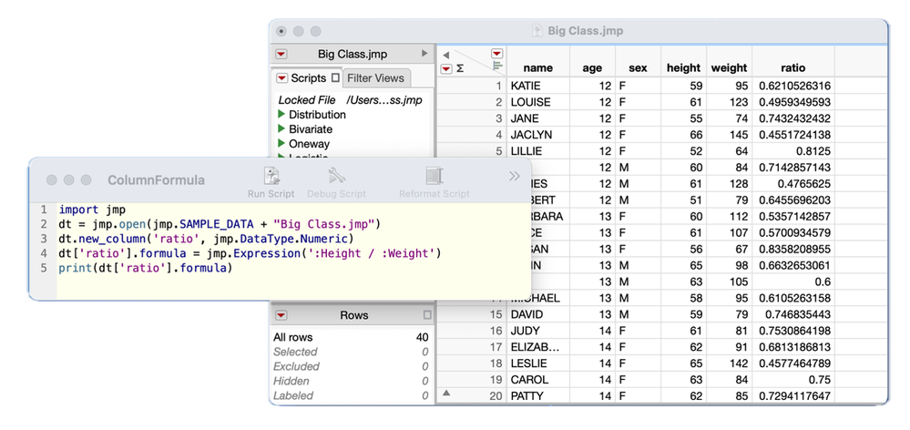This screenshot has width=910, height=430.
Task: Select the height column header
Action: 684,68
